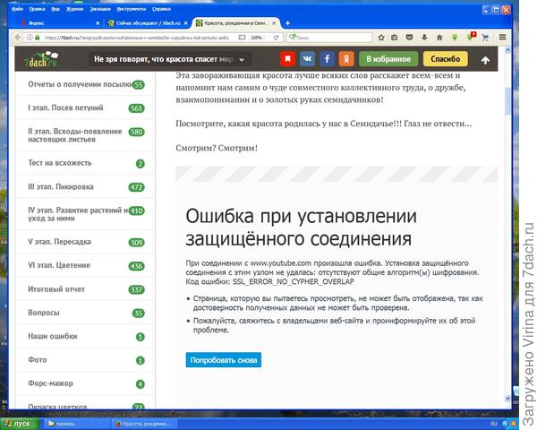Open Итоговый отчет section

point(85,289)
